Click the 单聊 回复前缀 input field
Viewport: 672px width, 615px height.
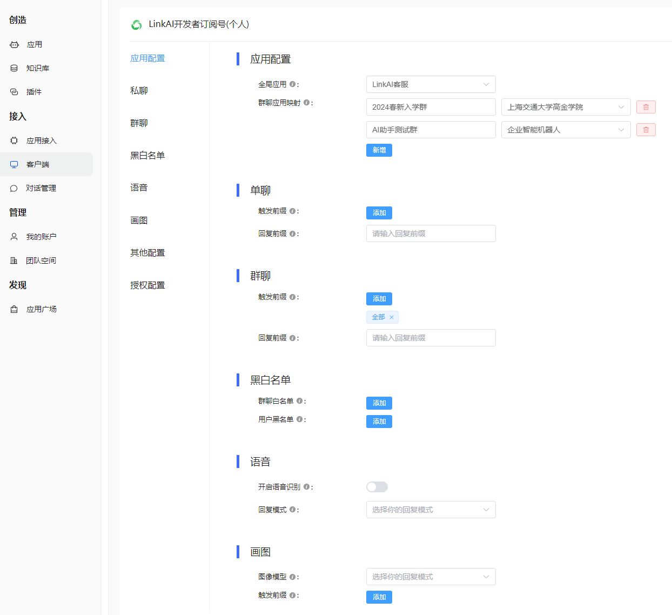[x=431, y=233]
